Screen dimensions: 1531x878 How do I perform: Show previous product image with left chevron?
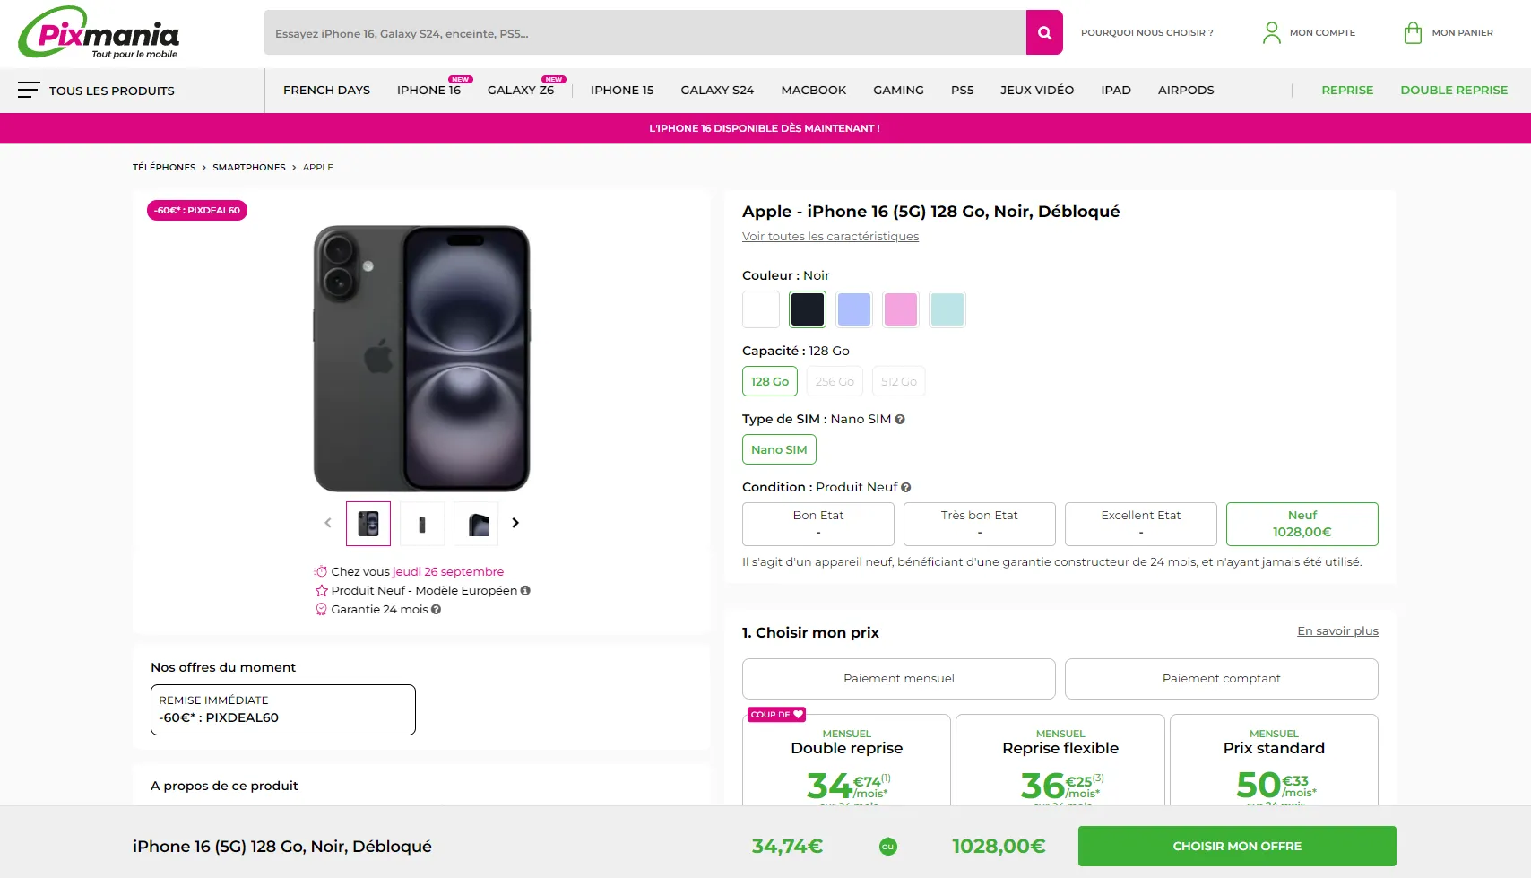(x=328, y=523)
